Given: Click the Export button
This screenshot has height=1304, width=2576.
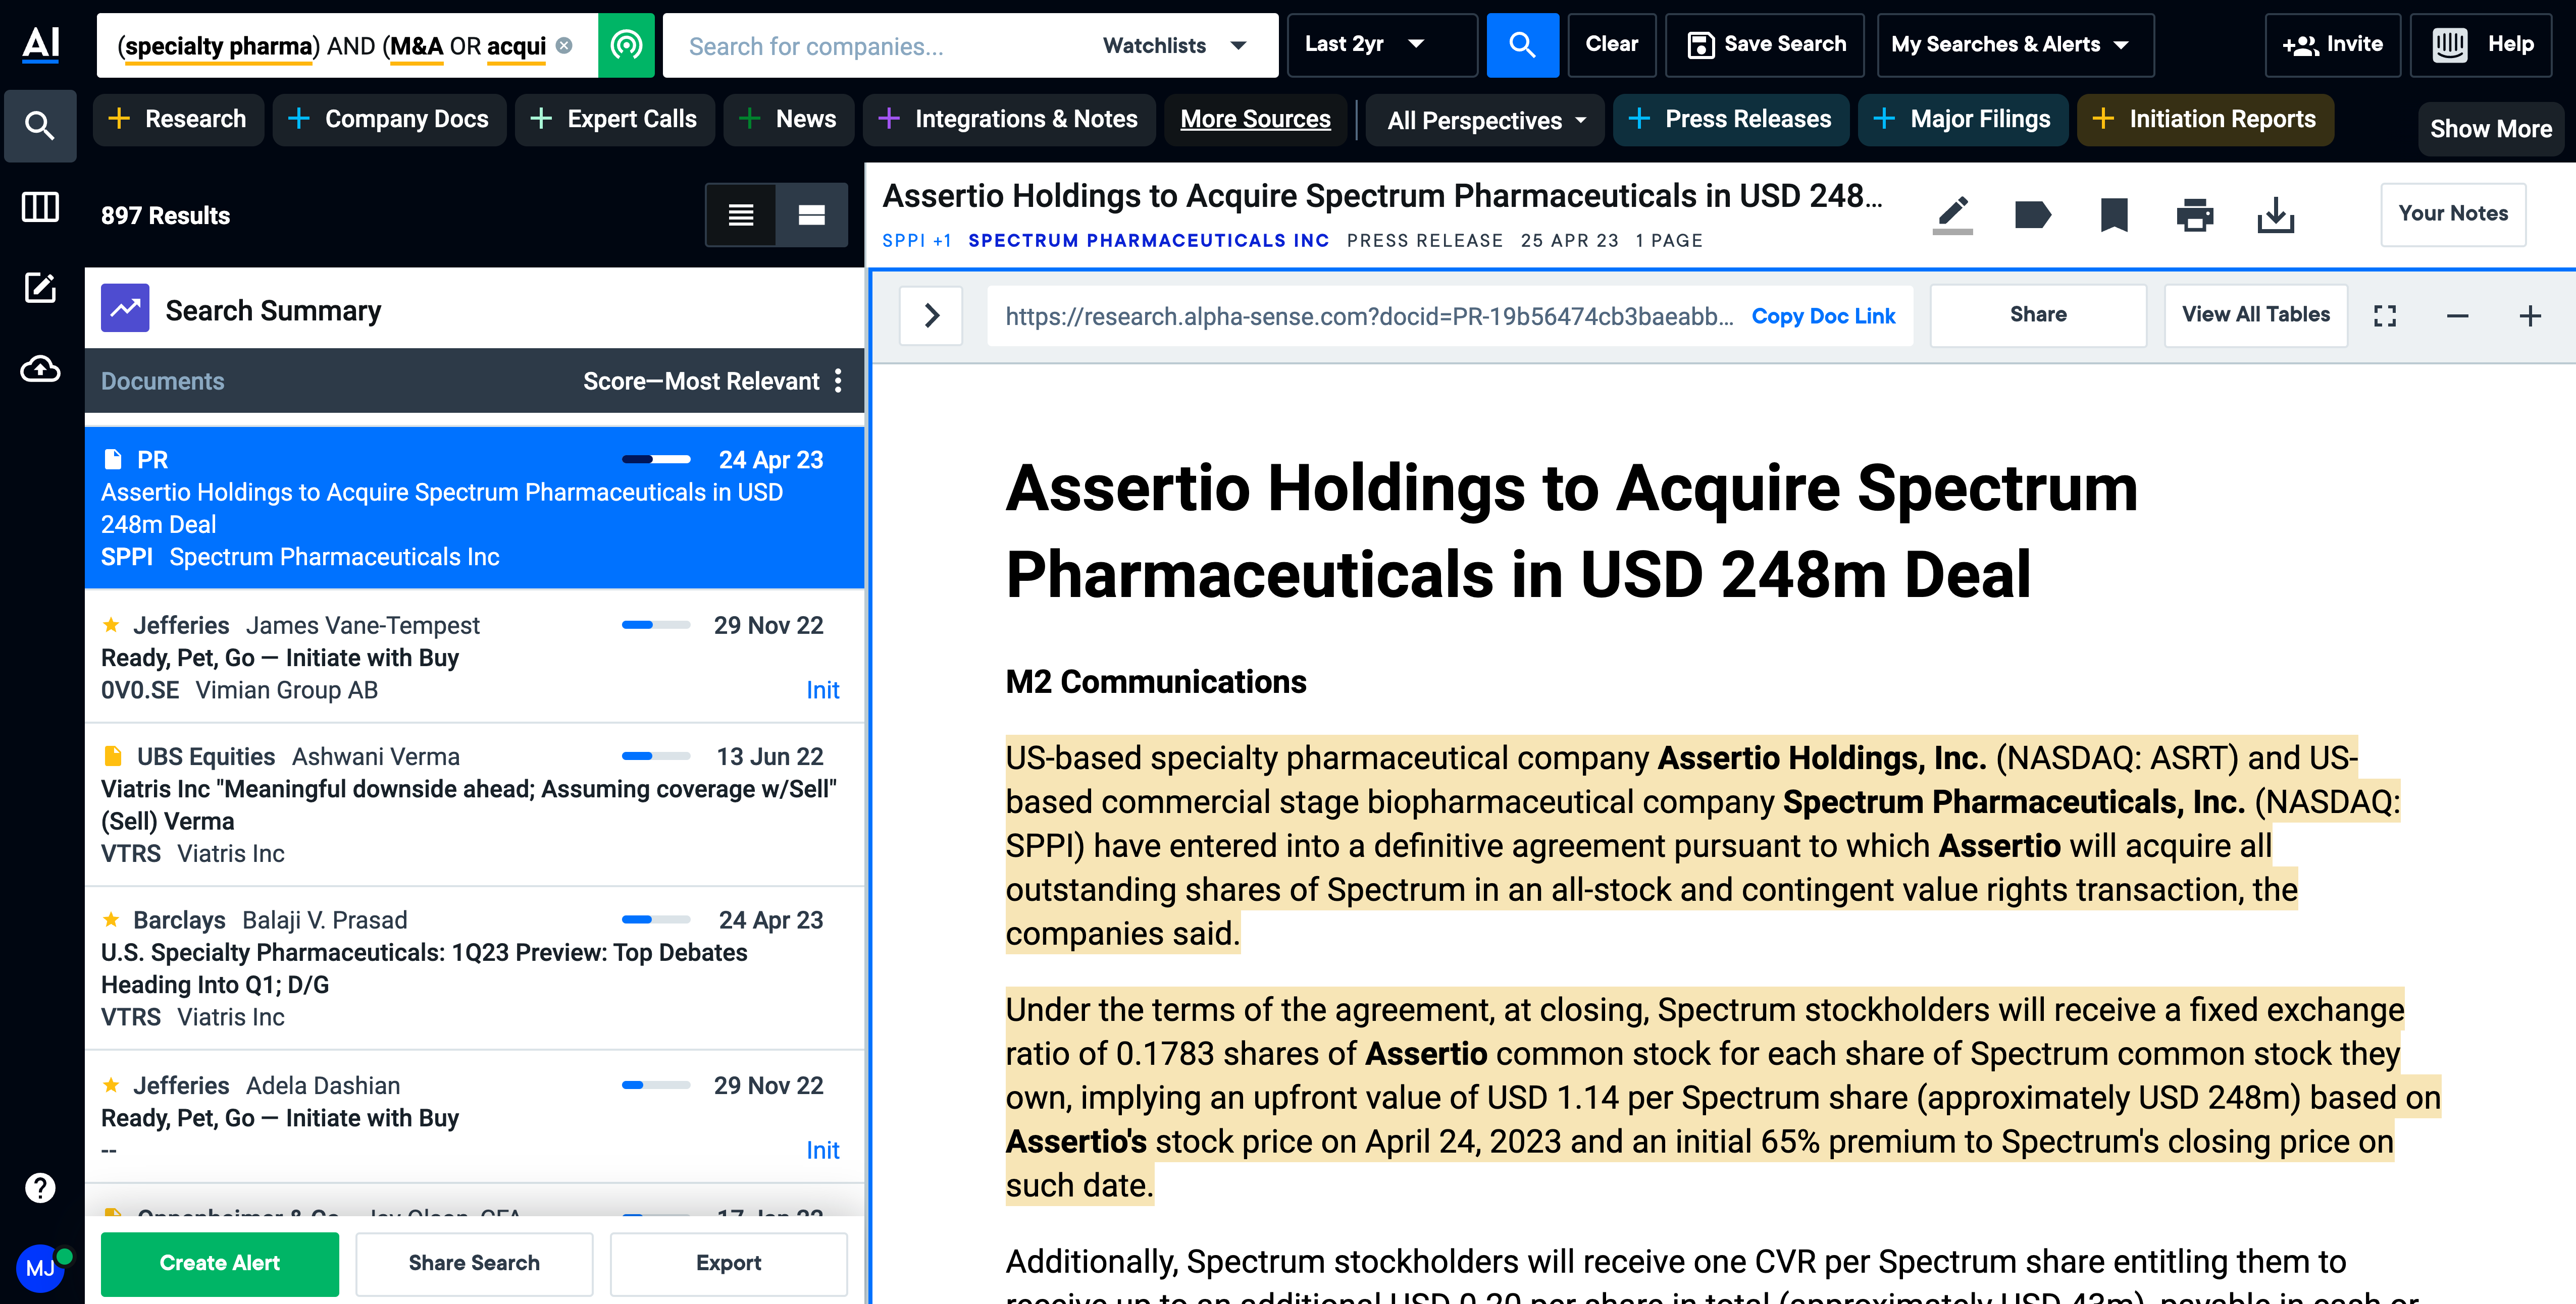Looking at the screenshot, I should click(729, 1263).
